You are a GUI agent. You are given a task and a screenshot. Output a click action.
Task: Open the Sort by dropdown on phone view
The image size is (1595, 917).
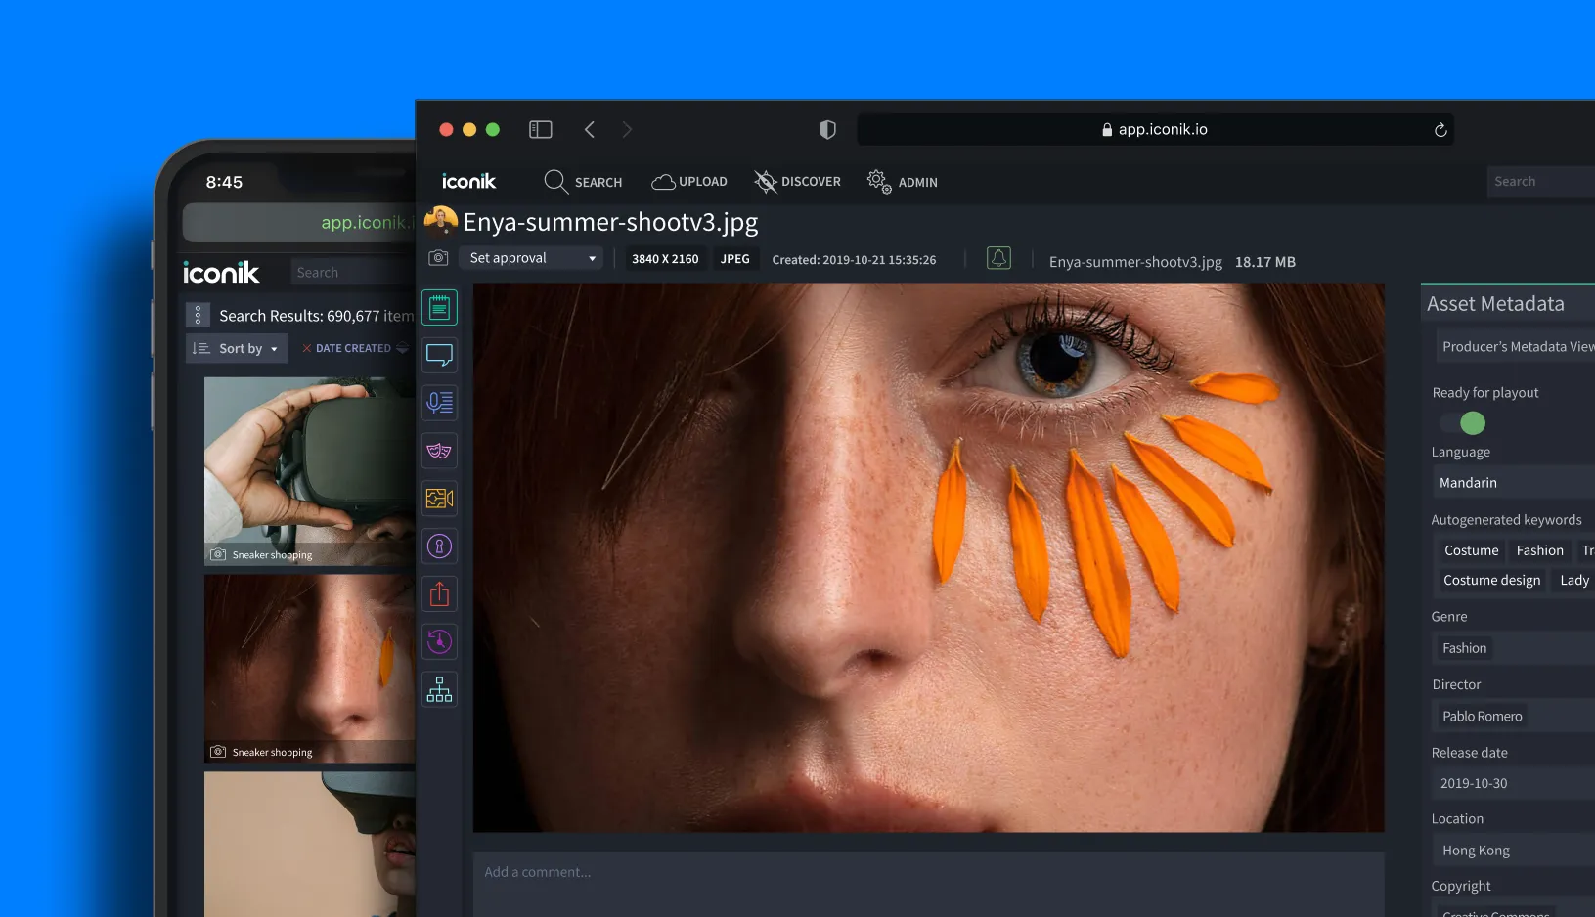[236, 348]
